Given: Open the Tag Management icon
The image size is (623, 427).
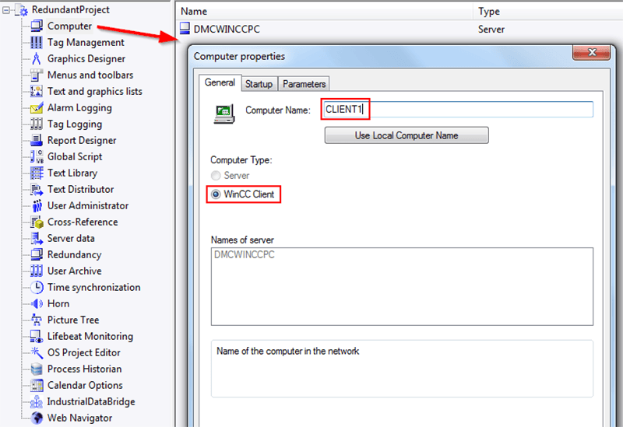Looking at the screenshot, I should pyautogui.click(x=37, y=42).
